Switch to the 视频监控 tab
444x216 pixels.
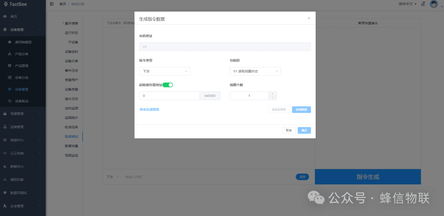click(72, 156)
